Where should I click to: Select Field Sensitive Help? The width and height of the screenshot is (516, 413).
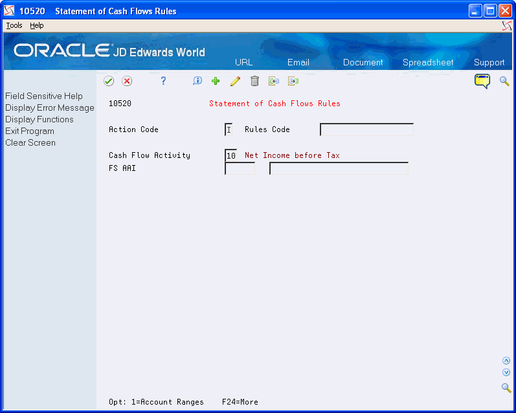[x=44, y=96]
